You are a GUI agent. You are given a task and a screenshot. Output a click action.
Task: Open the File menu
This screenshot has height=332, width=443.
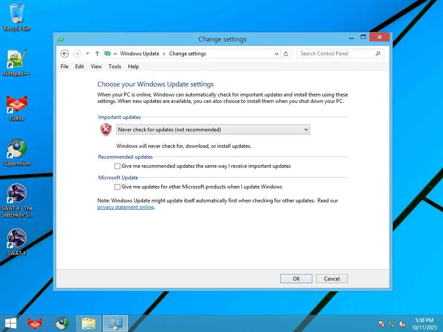point(64,67)
